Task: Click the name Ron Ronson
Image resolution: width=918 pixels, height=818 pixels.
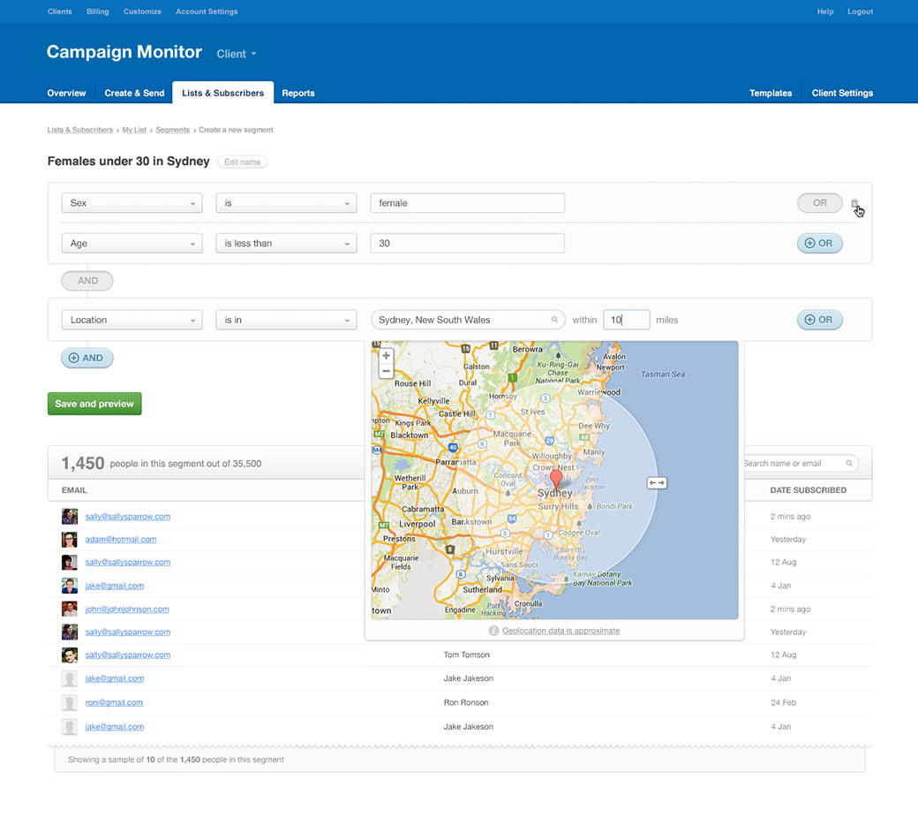Action: coord(466,702)
